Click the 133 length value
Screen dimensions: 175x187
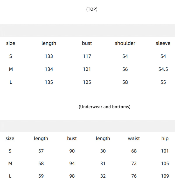49,56
